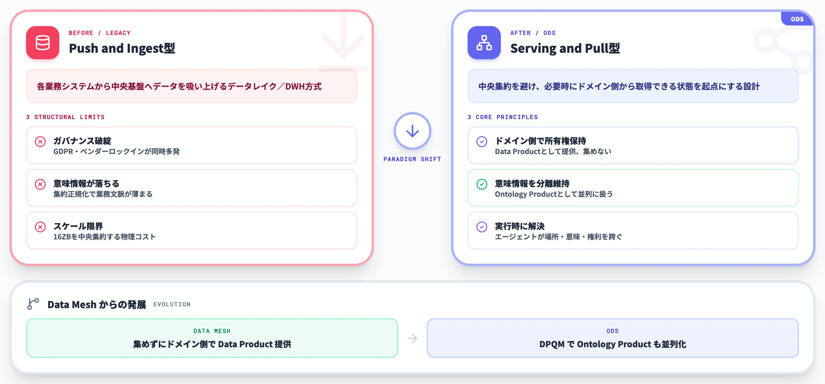Click the Serving and Pull型 heading
This screenshot has height=384, width=825.
(565, 48)
